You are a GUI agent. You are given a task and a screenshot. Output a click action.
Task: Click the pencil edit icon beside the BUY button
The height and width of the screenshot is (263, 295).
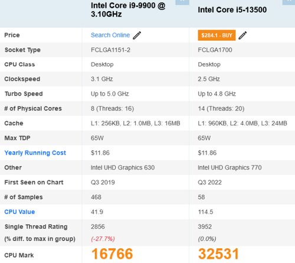coord(242,35)
